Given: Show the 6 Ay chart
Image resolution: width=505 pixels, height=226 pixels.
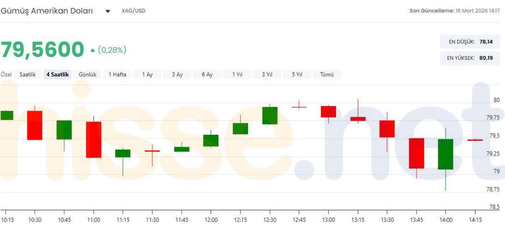Looking at the screenshot, I should tap(207, 74).
